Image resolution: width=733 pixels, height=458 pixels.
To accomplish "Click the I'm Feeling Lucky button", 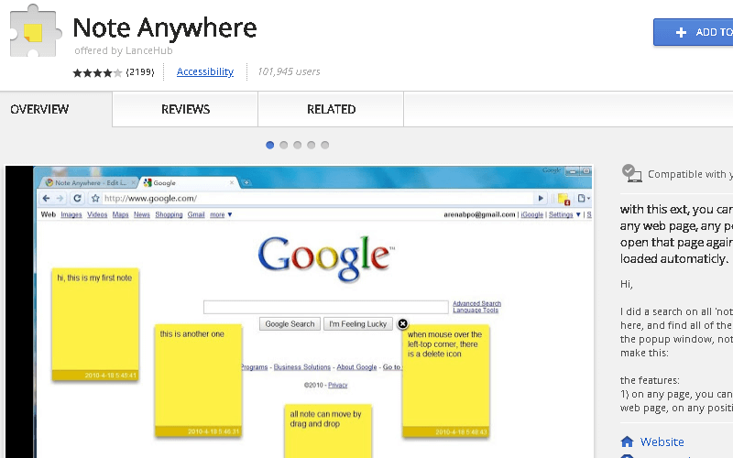I will coord(357,324).
